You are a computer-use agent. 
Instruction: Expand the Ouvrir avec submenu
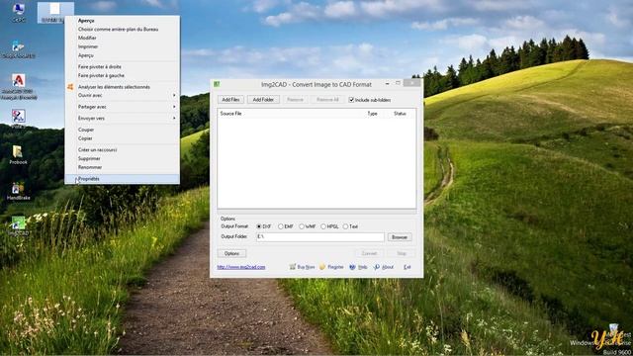point(122,95)
